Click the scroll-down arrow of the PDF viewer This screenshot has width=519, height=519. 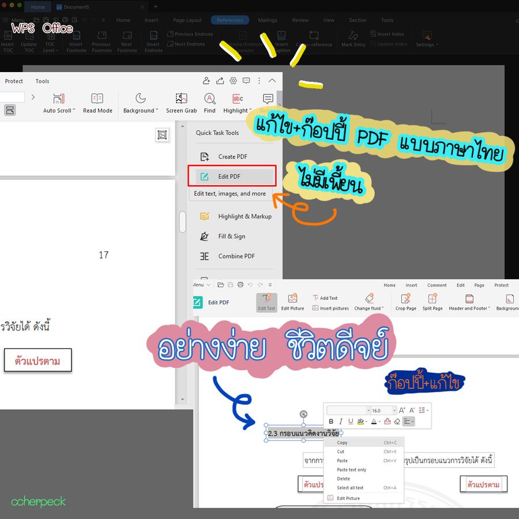coord(182,400)
